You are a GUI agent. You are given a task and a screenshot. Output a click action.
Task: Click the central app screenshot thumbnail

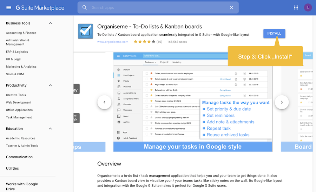tap(193, 102)
